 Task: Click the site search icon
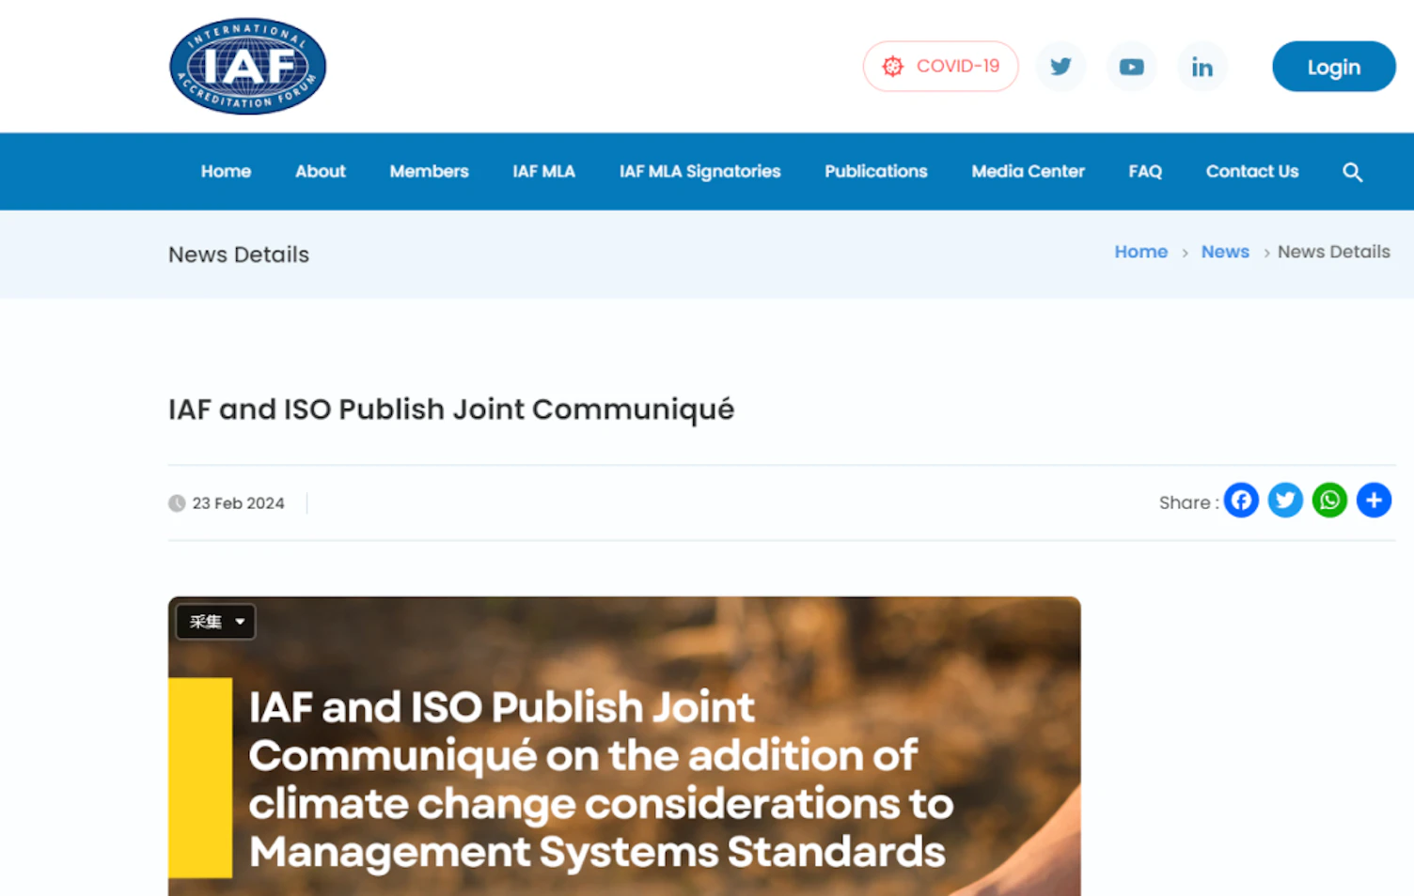coord(1352,173)
